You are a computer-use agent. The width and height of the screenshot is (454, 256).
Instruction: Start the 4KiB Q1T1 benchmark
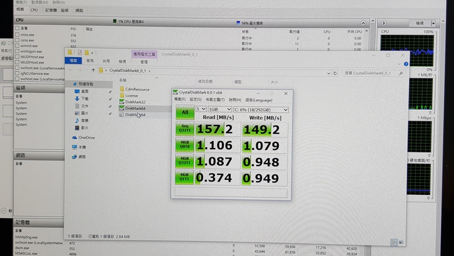pyautogui.click(x=184, y=177)
